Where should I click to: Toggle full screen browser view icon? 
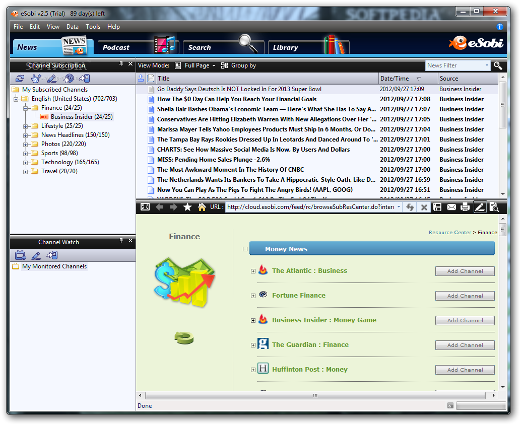coord(145,207)
